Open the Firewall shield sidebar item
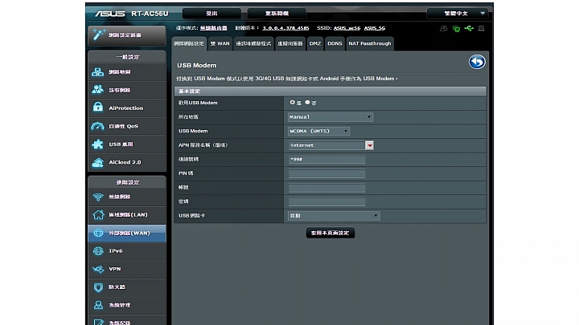Image resolution: width=579 pixels, height=325 pixels. tap(127, 287)
